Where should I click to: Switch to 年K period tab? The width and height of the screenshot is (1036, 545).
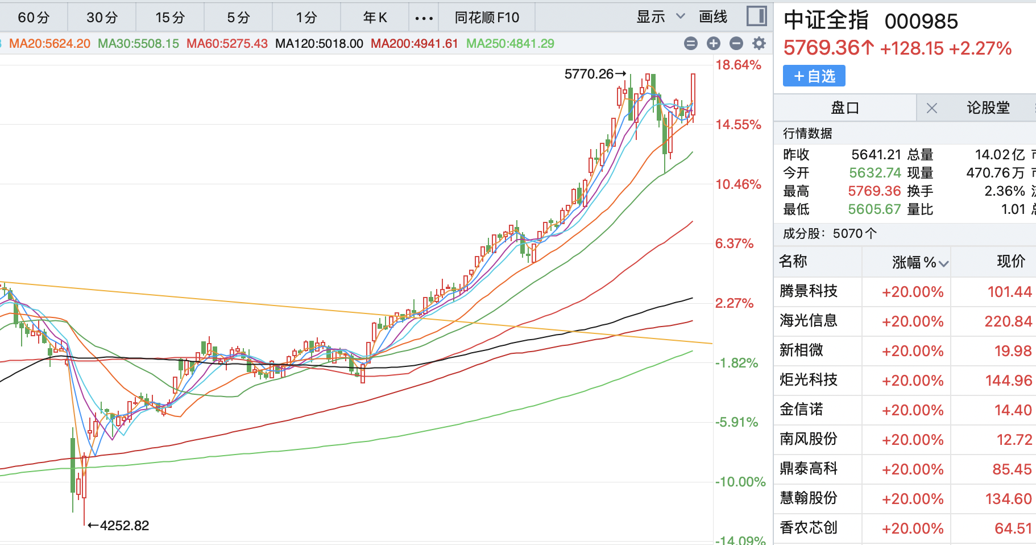click(375, 18)
